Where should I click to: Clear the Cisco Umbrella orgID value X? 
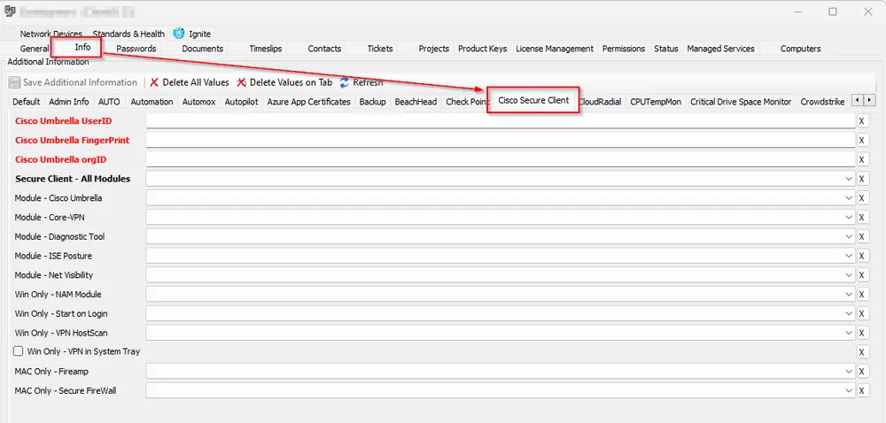pos(862,159)
